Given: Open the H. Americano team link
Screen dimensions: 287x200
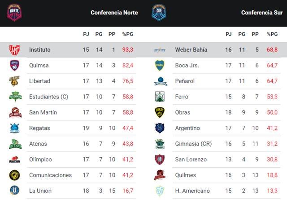Looking at the screenshot, I should coord(192,191).
